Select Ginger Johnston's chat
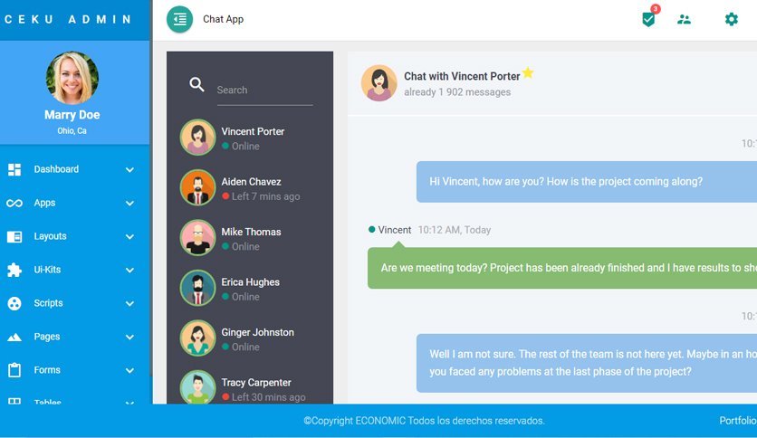The height and width of the screenshot is (438, 757). coord(250,338)
